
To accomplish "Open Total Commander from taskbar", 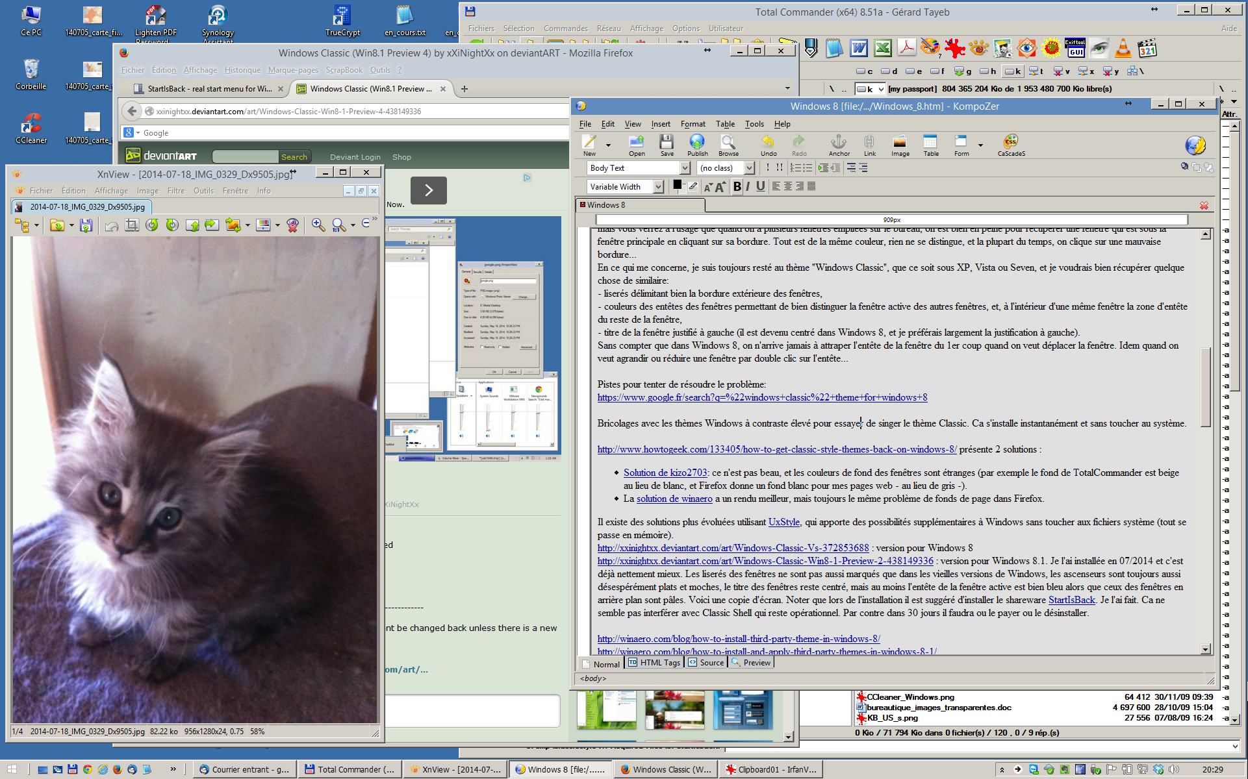I will tap(349, 769).
